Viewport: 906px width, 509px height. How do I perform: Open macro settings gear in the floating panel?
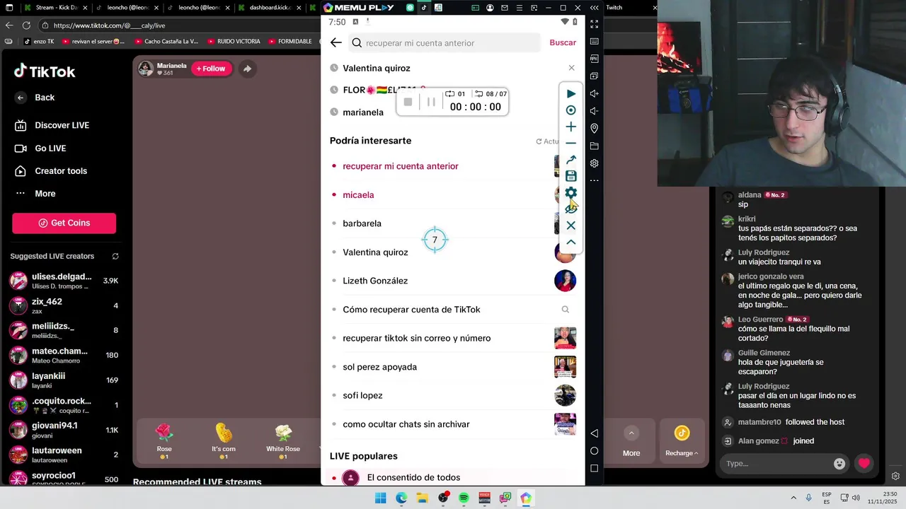coord(571,192)
